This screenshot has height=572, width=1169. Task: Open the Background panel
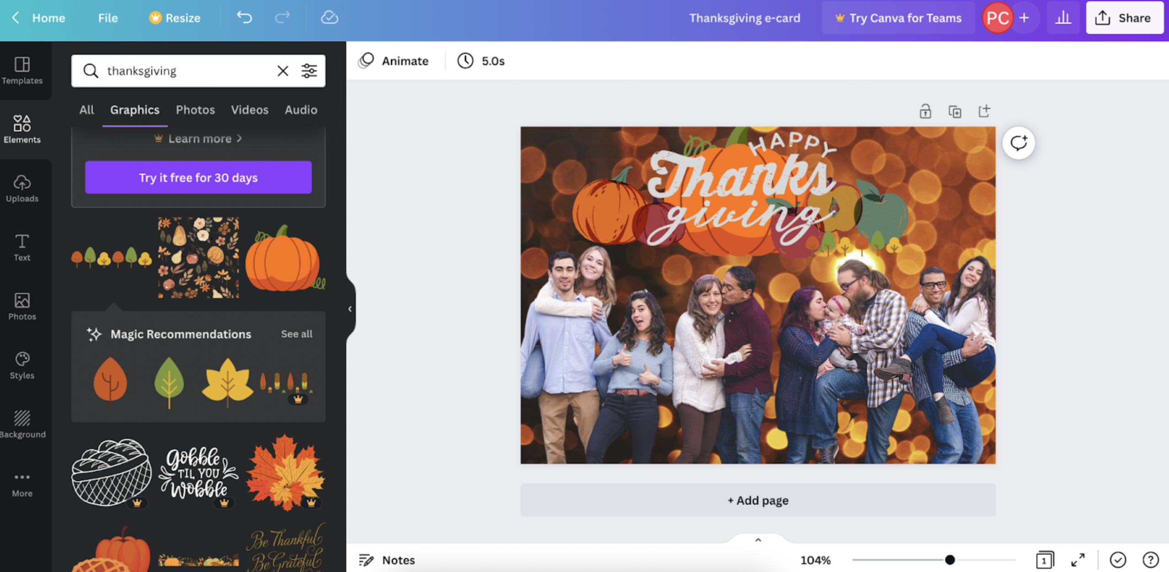[x=22, y=424]
